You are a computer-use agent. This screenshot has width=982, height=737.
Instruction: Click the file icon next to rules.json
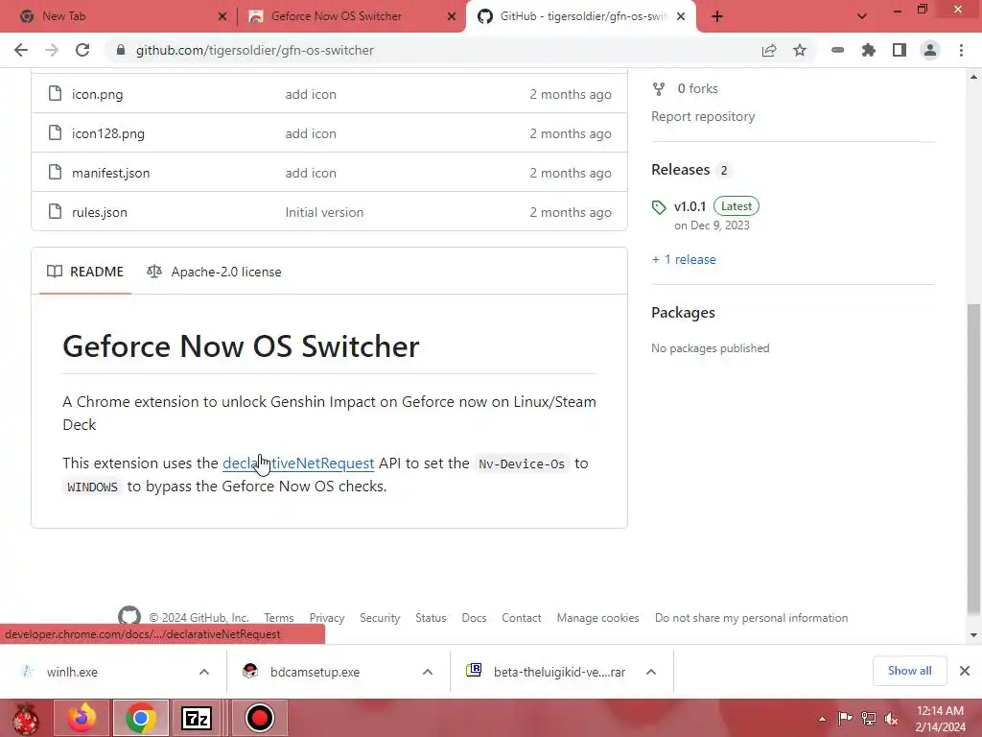[55, 211]
